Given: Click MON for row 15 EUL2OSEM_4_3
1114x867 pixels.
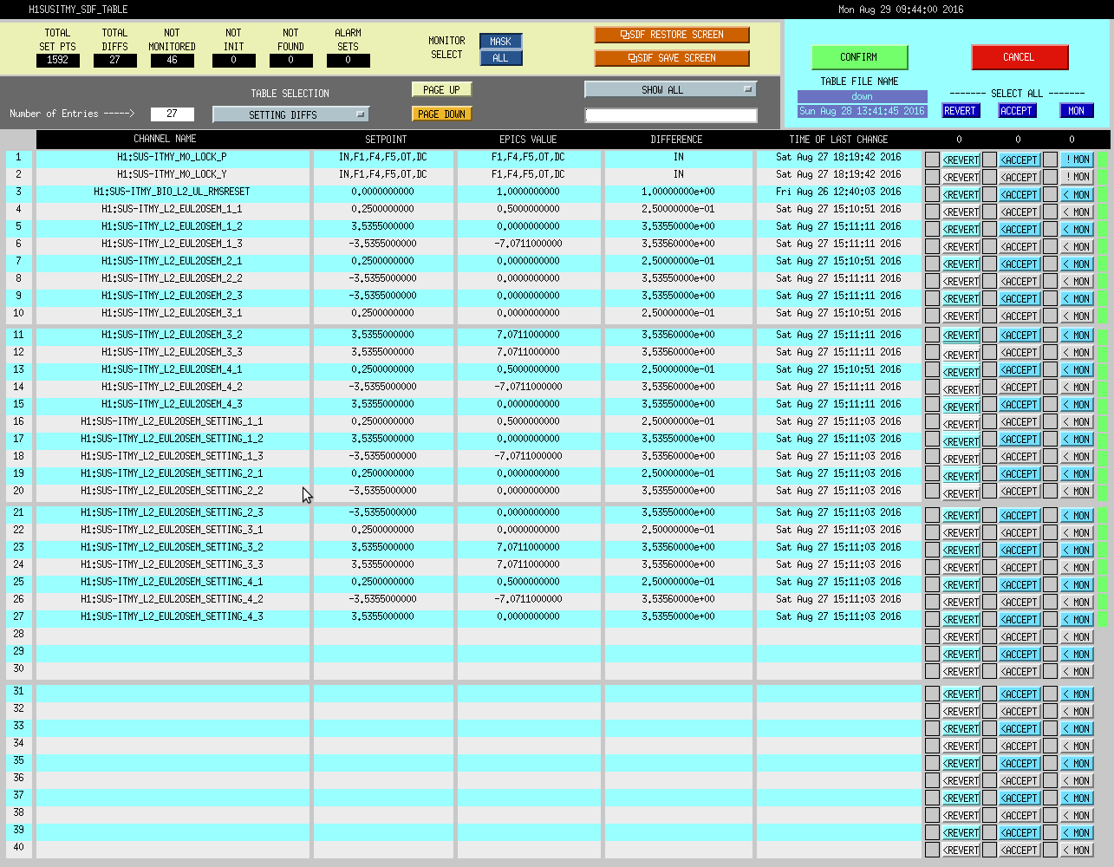Looking at the screenshot, I should point(1077,404).
